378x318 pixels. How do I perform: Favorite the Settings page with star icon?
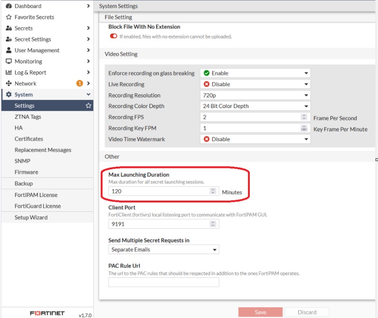pyautogui.click(x=88, y=105)
